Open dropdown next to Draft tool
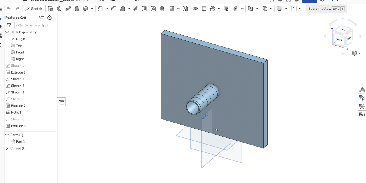The height and width of the screenshot is (183, 366). tap(129, 9)
